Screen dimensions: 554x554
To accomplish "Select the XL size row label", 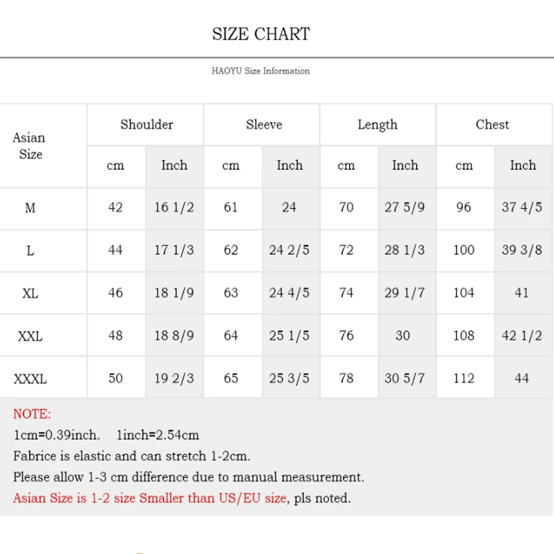I will point(30,293).
